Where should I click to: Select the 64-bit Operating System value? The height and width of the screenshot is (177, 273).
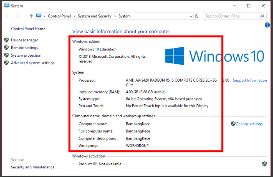[164, 99]
